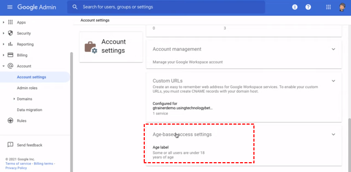Click the page vertical scrollbar thumb
Screen dimensions: 351x172
(x=350, y=145)
